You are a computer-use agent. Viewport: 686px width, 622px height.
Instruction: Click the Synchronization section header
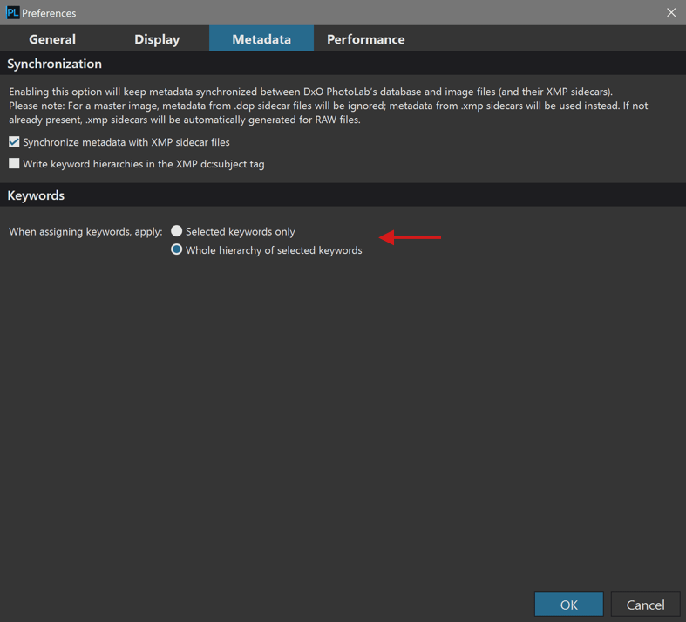coord(54,64)
